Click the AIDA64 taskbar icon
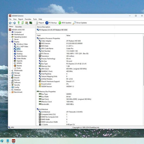This screenshot has width=144, height=144. (14, 141)
